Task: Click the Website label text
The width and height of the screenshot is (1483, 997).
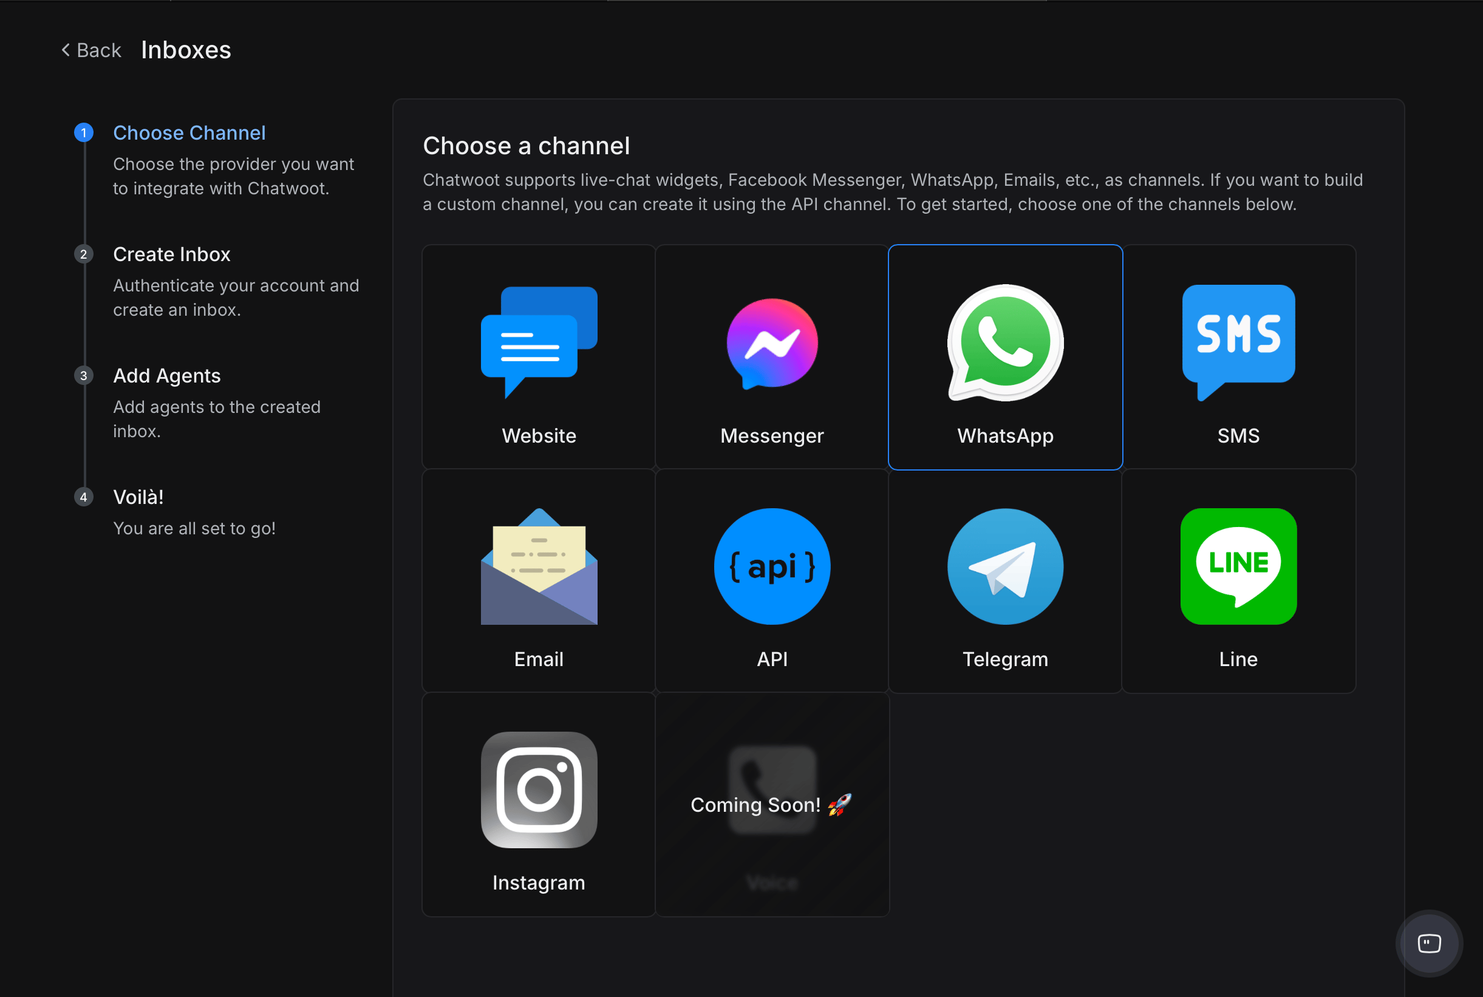Action: [x=539, y=435]
